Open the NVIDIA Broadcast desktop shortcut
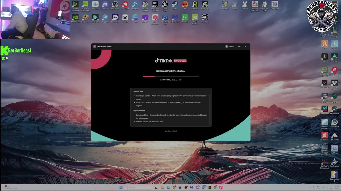This screenshot has height=191, width=341. point(75,6)
